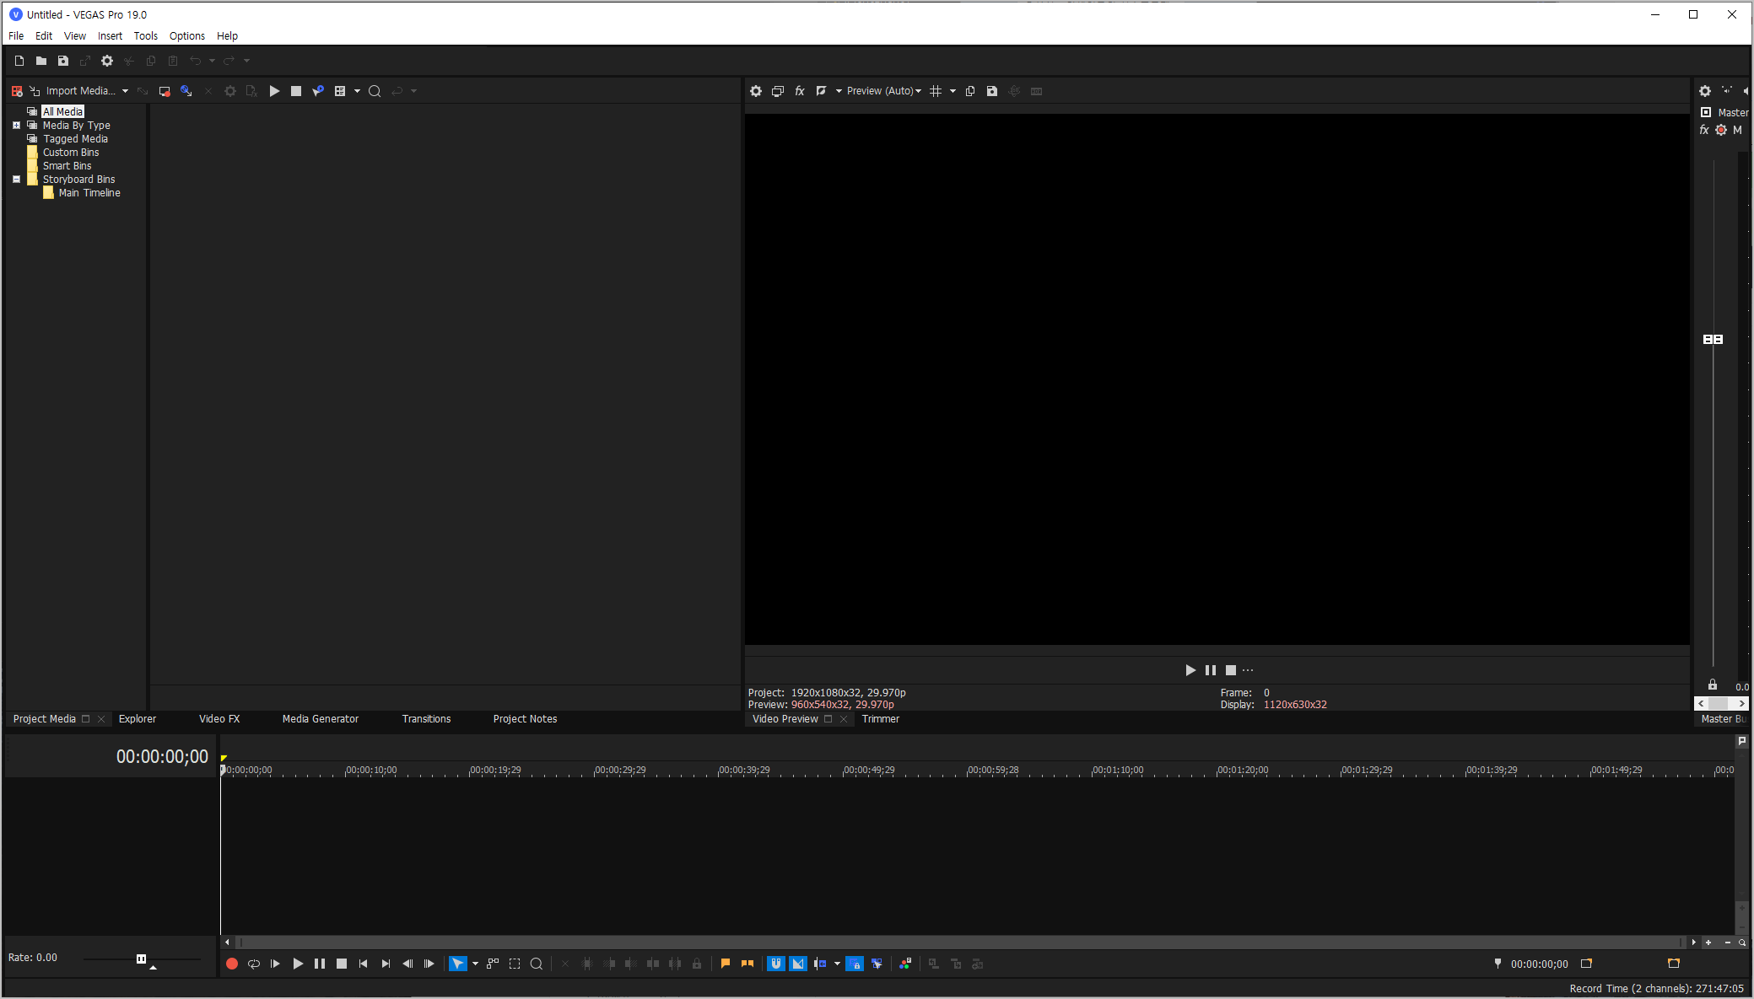This screenshot has width=1754, height=999.
Task: Insert a Marker with the orange flag
Action: pos(726,964)
